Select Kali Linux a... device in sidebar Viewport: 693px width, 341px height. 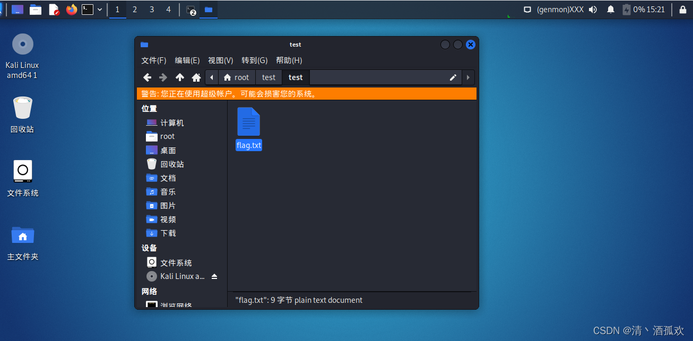176,276
